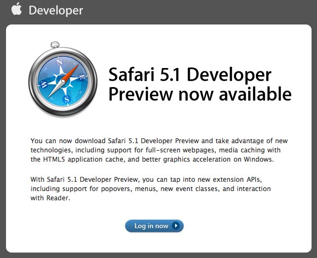This screenshot has width=317, height=258.
Task: Open the Developer header link
Action: [x=56, y=10]
